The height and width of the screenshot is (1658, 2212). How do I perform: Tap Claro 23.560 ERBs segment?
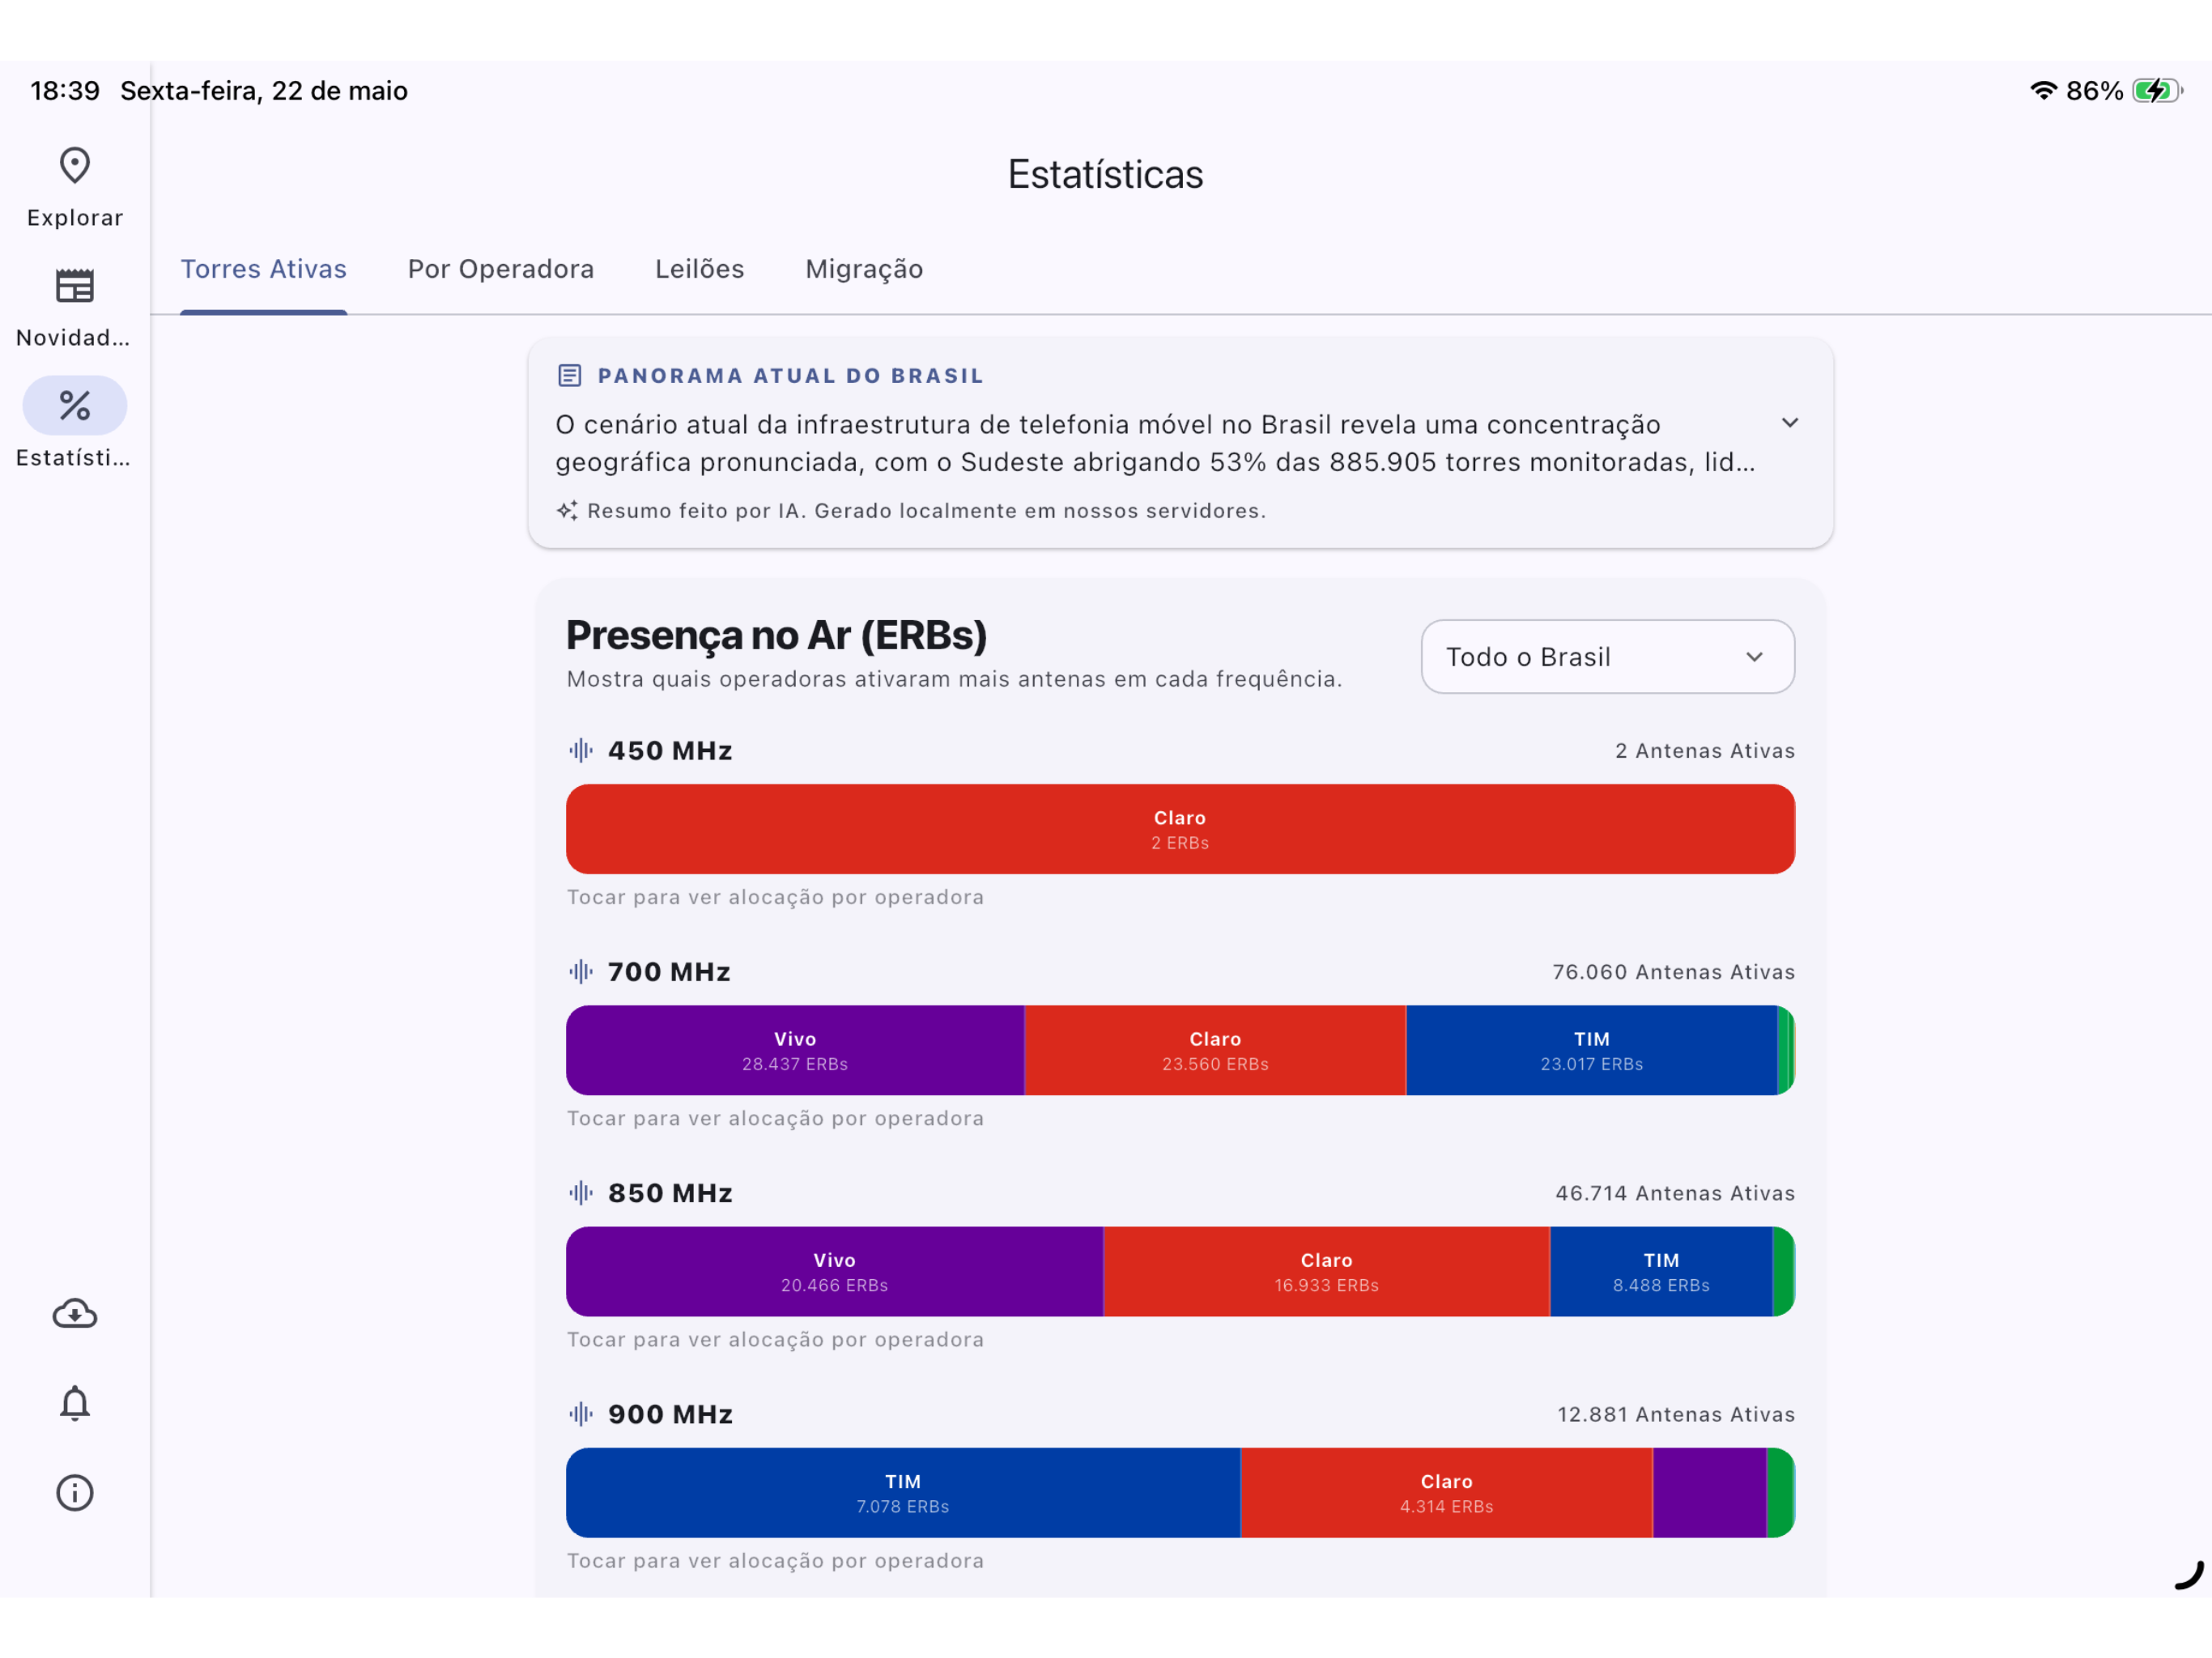point(1215,1050)
